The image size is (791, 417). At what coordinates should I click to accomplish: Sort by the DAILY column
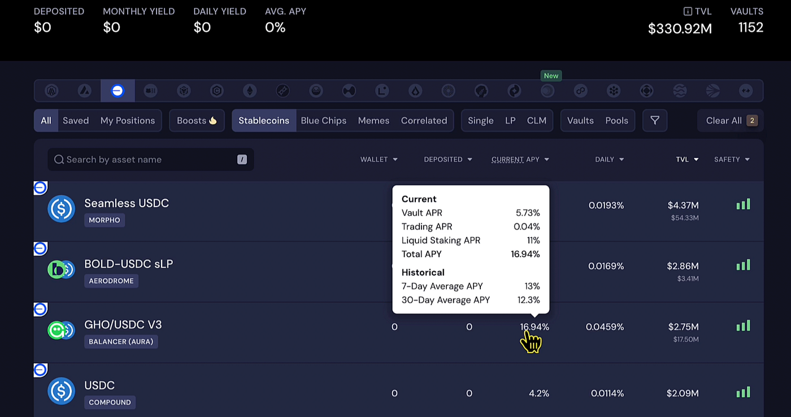(x=610, y=160)
